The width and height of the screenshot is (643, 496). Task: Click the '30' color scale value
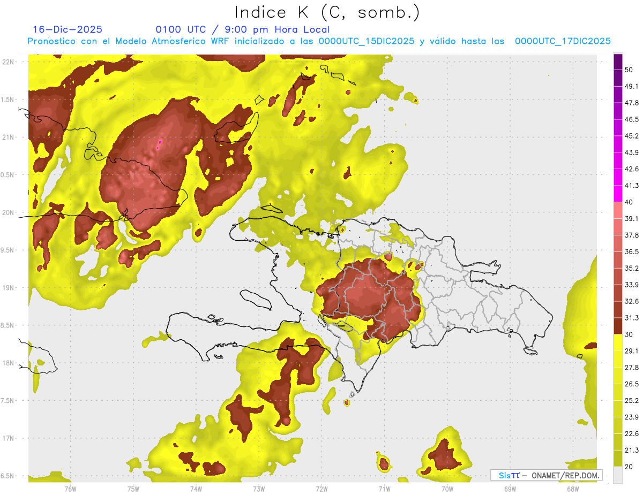[x=629, y=334]
